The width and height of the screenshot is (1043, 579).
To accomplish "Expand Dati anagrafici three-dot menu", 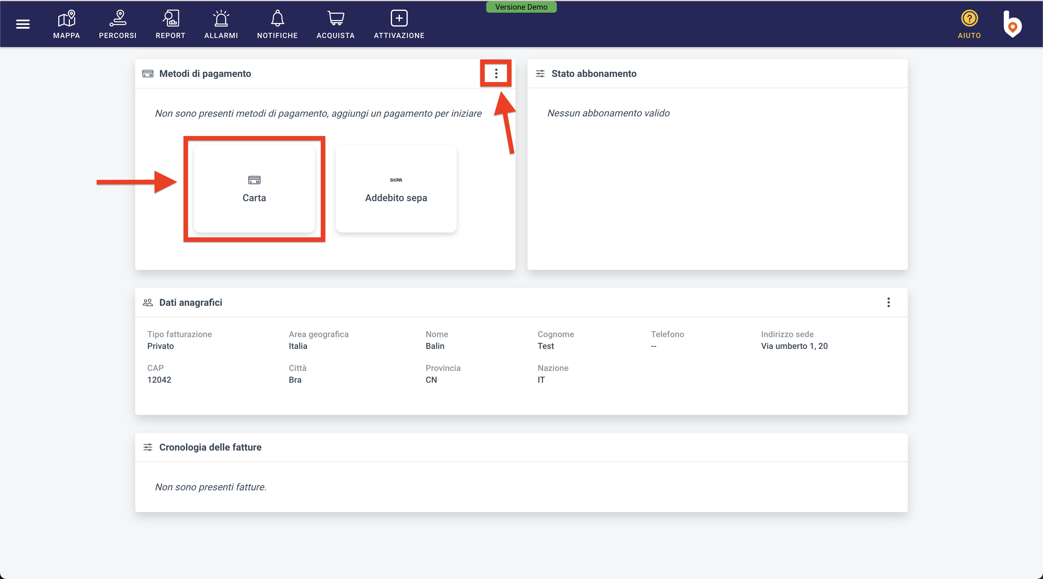I will coord(888,302).
